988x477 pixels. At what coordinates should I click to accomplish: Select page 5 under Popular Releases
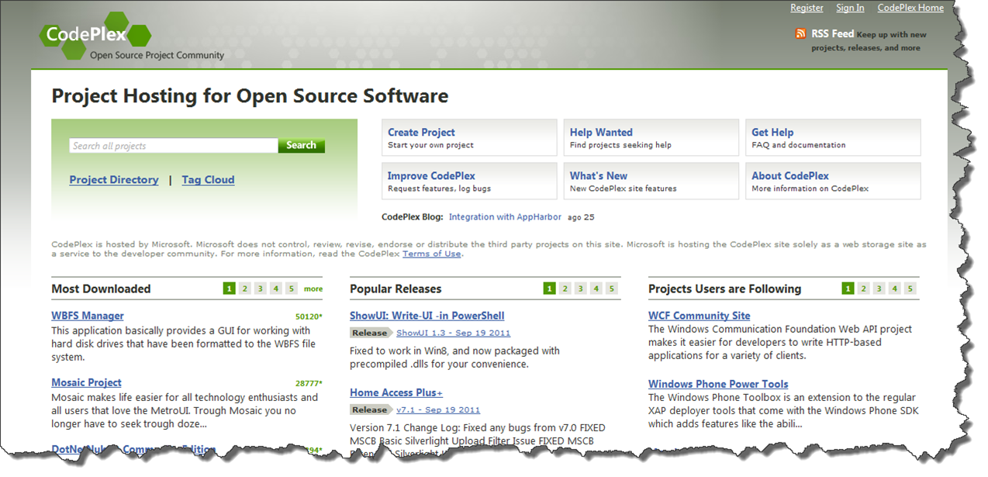[x=611, y=289]
